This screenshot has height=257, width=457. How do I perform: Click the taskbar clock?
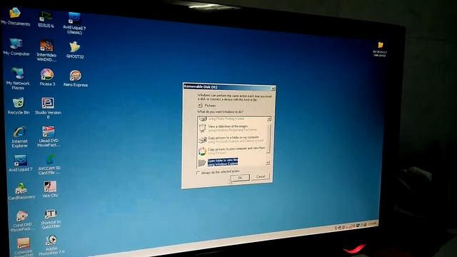coord(373,223)
